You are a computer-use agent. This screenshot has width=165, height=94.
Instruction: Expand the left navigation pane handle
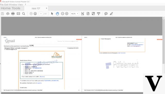tap(1, 64)
